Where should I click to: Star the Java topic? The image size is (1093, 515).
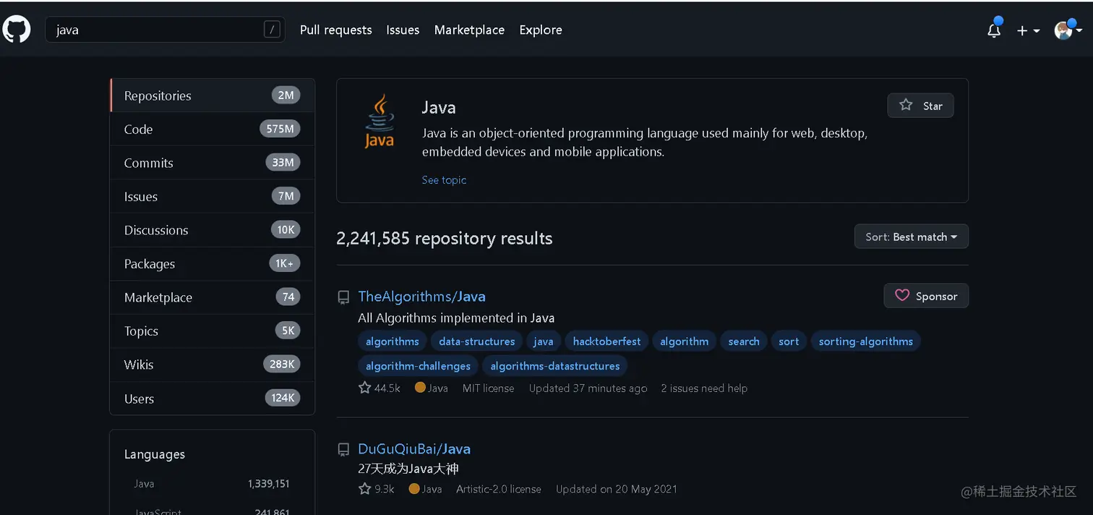pyautogui.click(x=920, y=106)
